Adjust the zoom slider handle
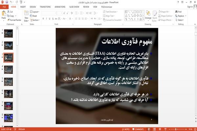The height and width of the screenshot is (131, 197). point(176,129)
